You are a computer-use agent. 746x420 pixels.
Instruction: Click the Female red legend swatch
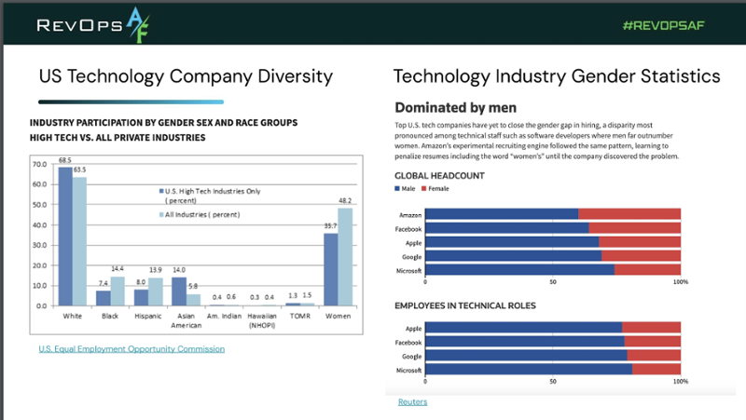pyautogui.click(x=424, y=189)
